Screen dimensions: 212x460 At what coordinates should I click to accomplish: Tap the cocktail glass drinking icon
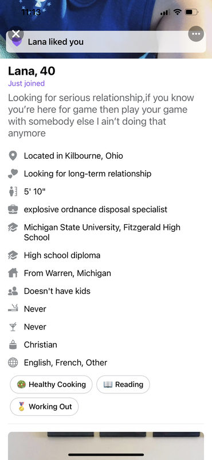13,327
